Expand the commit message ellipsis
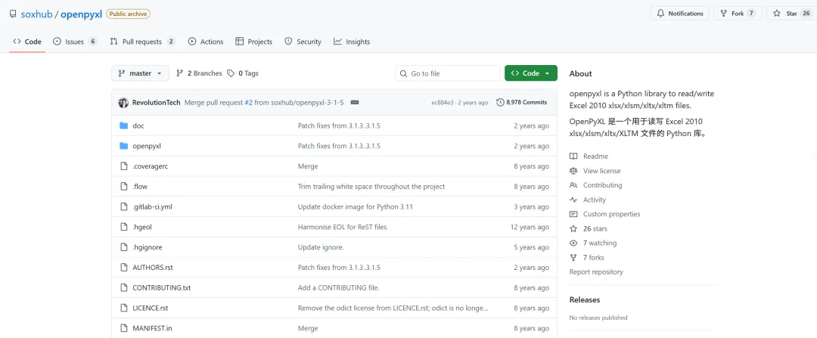The image size is (817, 338). pyautogui.click(x=355, y=103)
